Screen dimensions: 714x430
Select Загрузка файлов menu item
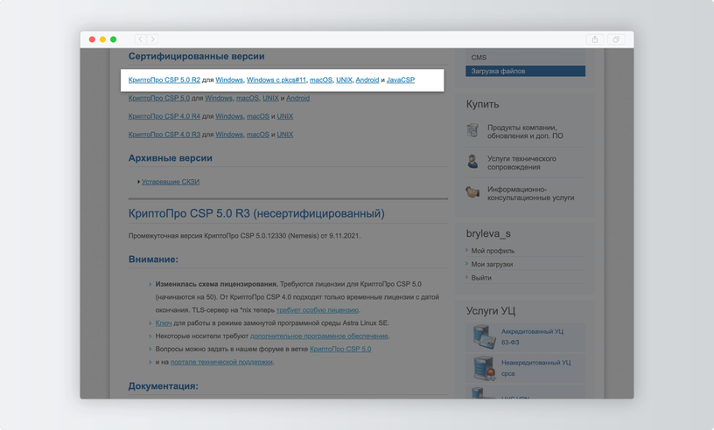pyautogui.click(x=525, y=71)
